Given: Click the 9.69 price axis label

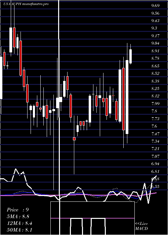Looking at the screenshot, I should click(155, 6).
